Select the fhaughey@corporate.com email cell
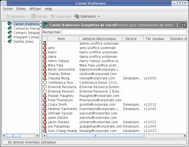Image resolution: width=189 pixels, height=147 pixels. [x=99, y=96]
